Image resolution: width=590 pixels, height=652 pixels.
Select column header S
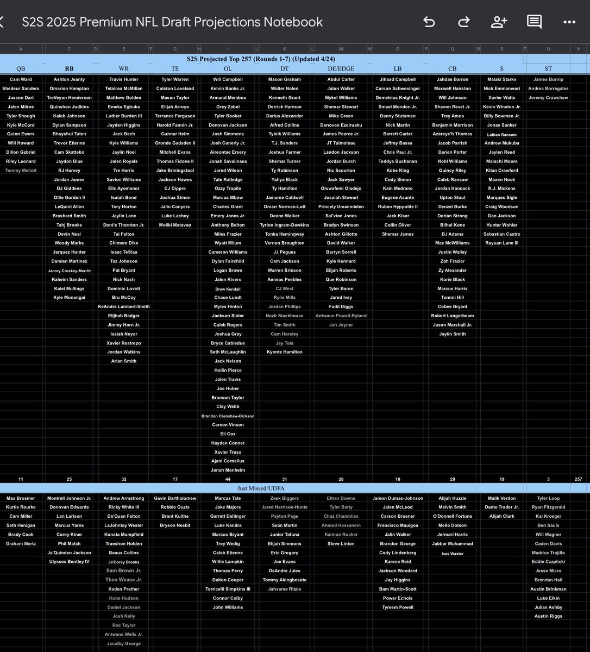(501, 49)
